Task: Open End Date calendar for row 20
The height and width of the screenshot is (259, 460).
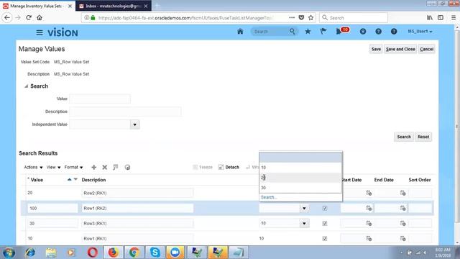Action: click(402, 193)
